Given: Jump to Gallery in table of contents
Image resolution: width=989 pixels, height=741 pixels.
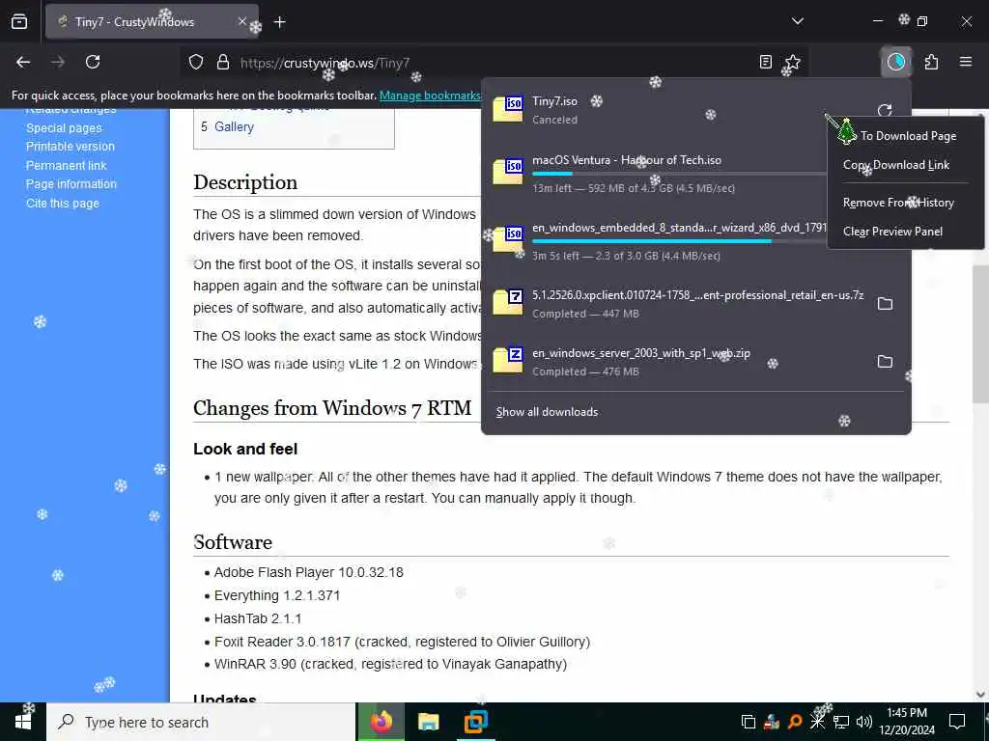Looking at the screenshot, I should tap(234, 126).
